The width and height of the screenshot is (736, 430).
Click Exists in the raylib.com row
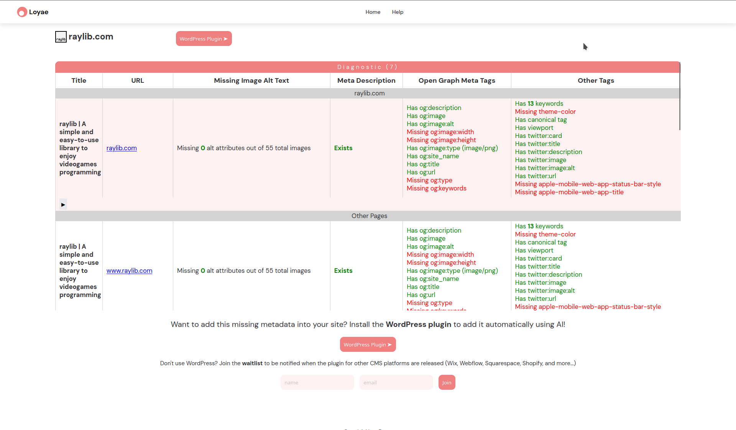pyautogui.click(x=343, y=148)
